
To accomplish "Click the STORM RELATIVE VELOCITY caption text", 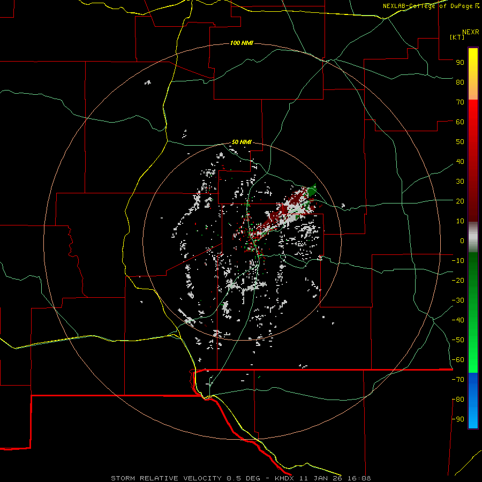I will tap(166, 478).
